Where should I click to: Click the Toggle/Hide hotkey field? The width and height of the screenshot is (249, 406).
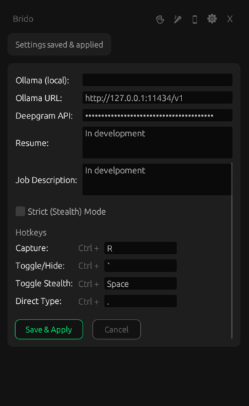[x=140, y=266]
